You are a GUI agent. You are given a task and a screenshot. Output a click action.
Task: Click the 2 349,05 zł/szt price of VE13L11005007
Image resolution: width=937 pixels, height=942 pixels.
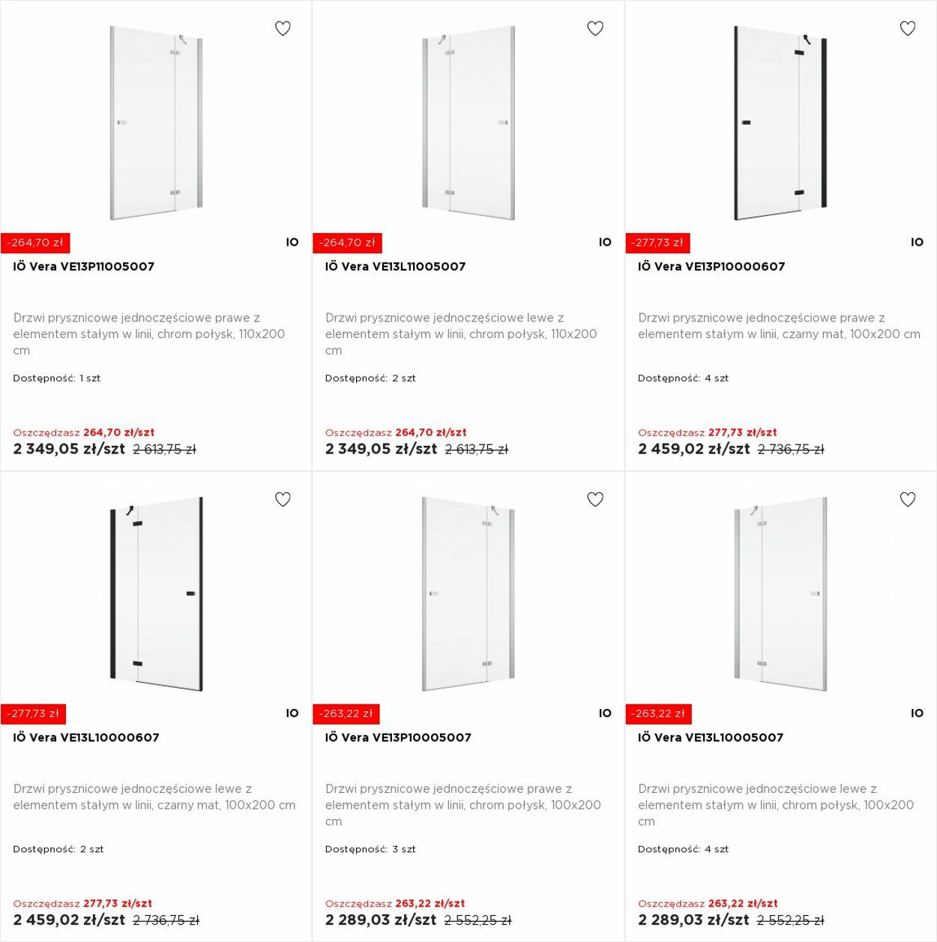(381, 449)
